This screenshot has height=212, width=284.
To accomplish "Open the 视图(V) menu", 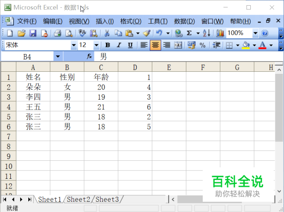I will click(x=79, y=21).
